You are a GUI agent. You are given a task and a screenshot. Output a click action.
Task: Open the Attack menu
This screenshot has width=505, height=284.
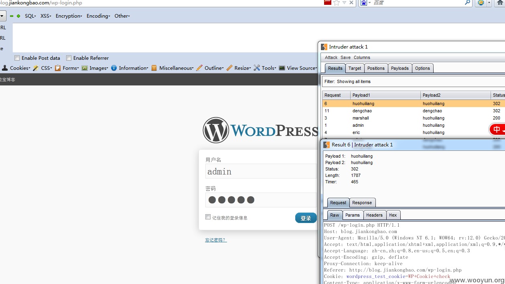pos(331,57)
